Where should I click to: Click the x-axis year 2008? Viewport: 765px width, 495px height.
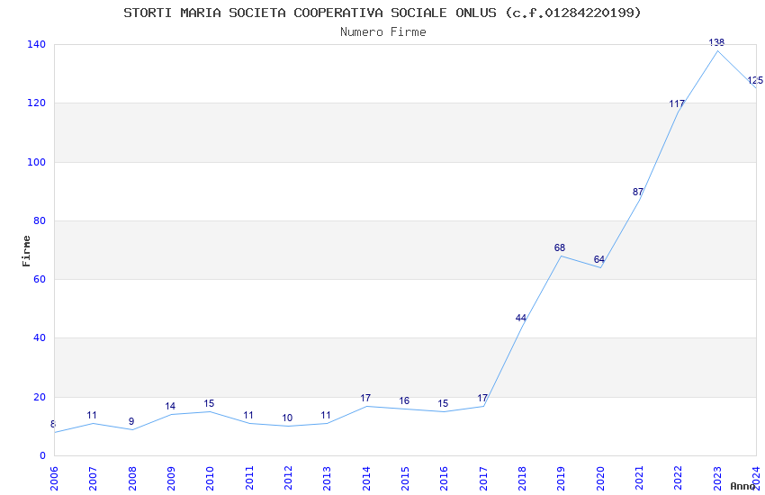[131, 479]
